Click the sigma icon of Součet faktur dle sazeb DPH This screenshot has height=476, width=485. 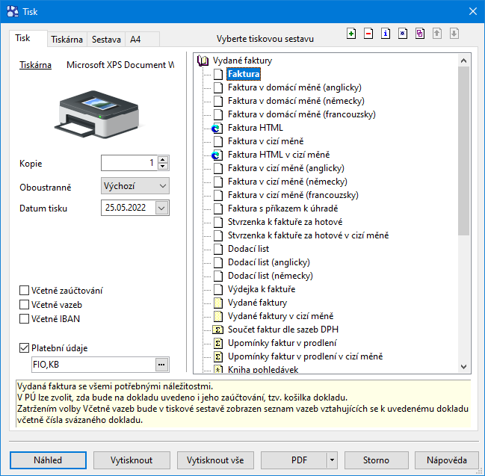(x=217, y=330)
